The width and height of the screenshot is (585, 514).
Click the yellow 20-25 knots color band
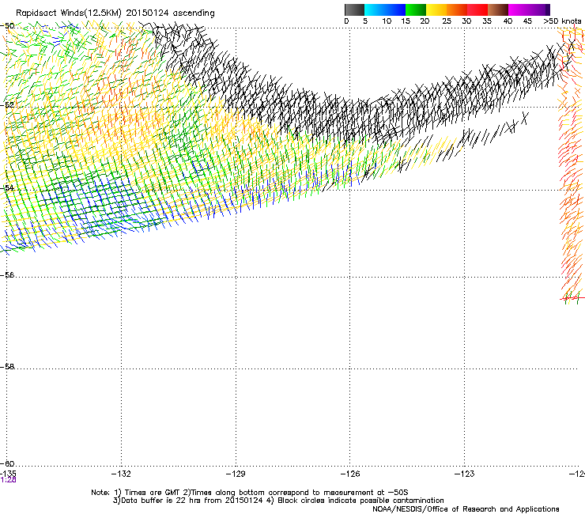point(436,9)
